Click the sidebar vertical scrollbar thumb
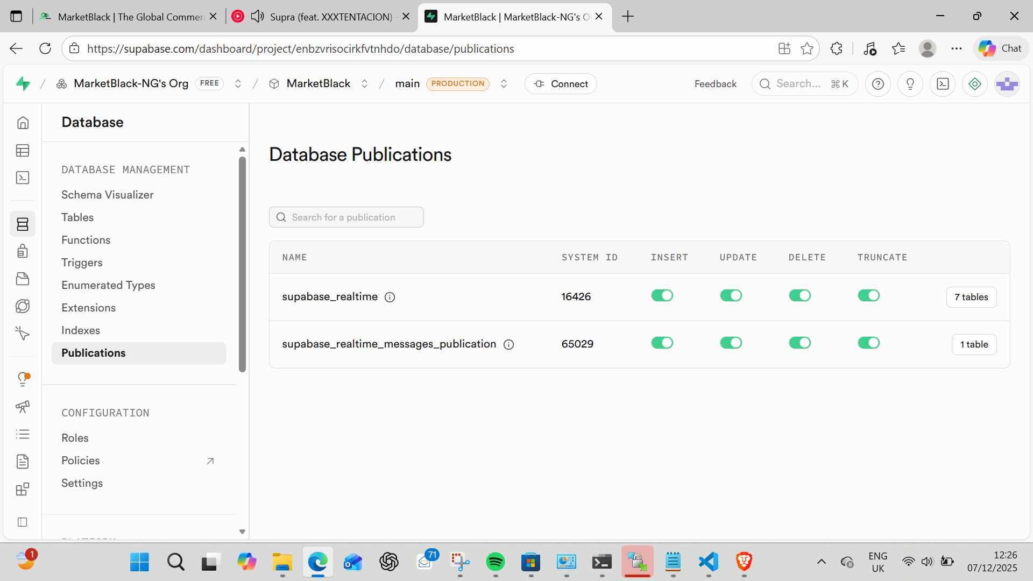This screenshot has width=1033, height=581. click(242, 264)
